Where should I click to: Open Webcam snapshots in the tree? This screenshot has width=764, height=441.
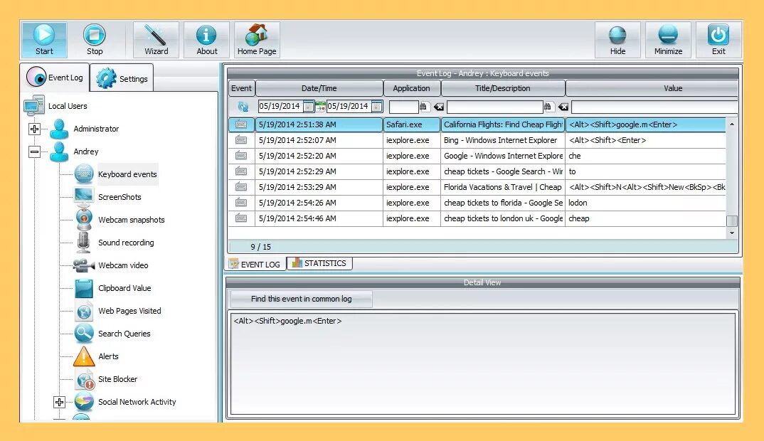(131, 220)
